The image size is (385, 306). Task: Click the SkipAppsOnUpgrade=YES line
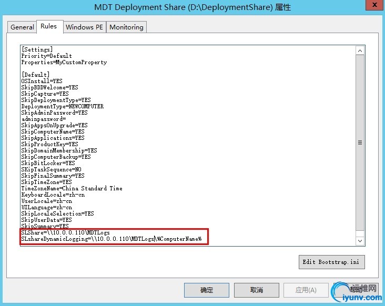[x=55, y=125]
